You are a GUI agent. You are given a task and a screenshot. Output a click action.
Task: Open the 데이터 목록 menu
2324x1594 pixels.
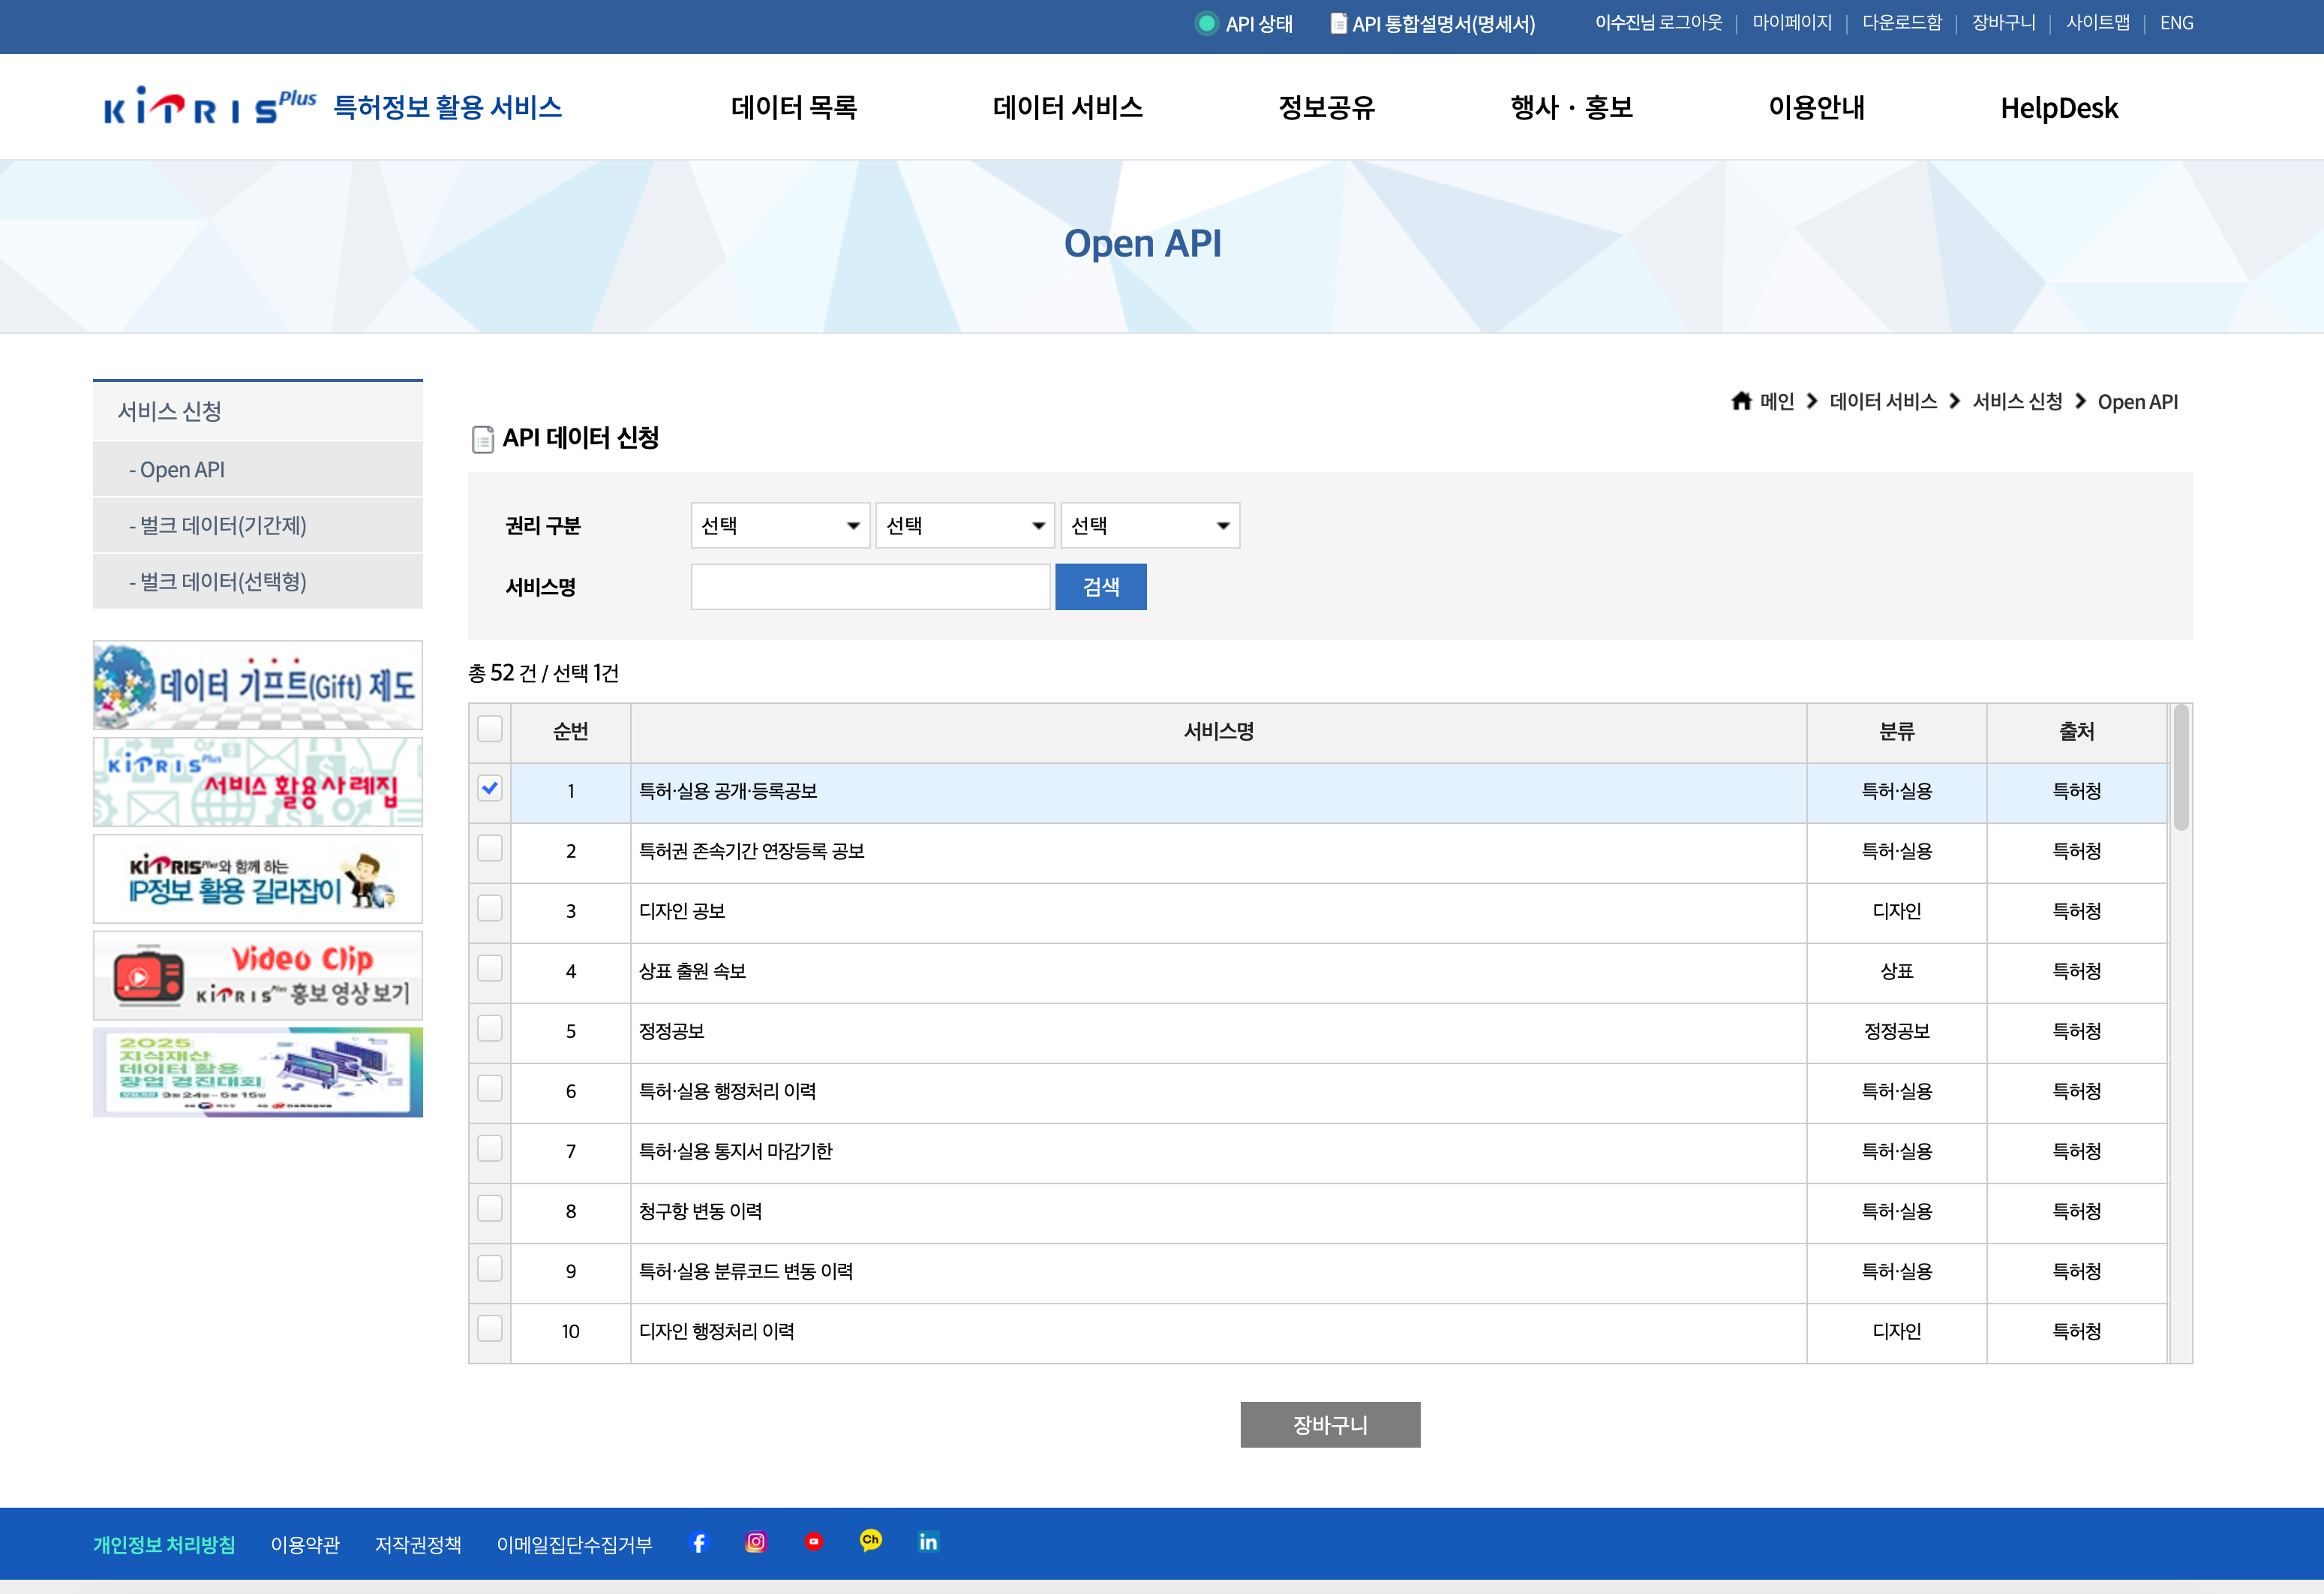pyautogui.click(x=794, y=107)
